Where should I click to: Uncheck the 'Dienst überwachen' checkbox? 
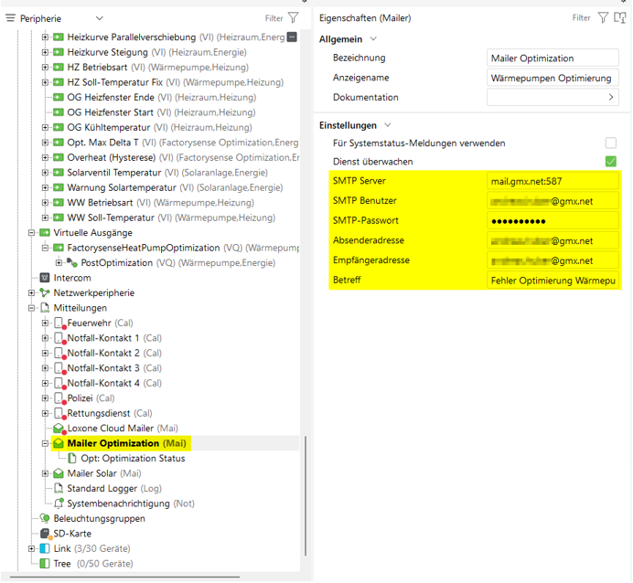(x=610, y=162)
